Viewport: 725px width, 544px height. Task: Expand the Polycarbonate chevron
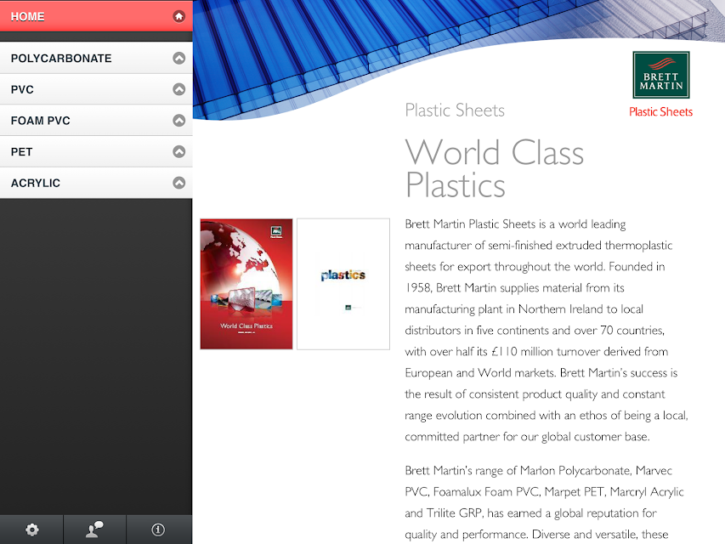pos(179,58)
